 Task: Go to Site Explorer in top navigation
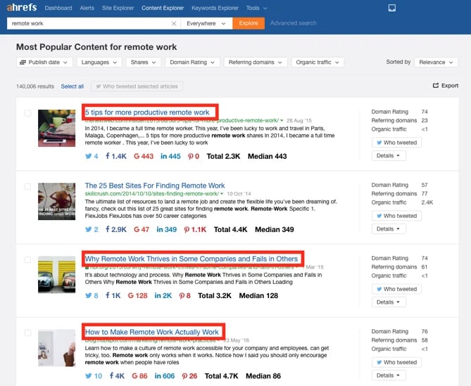[x=119, y=8]
